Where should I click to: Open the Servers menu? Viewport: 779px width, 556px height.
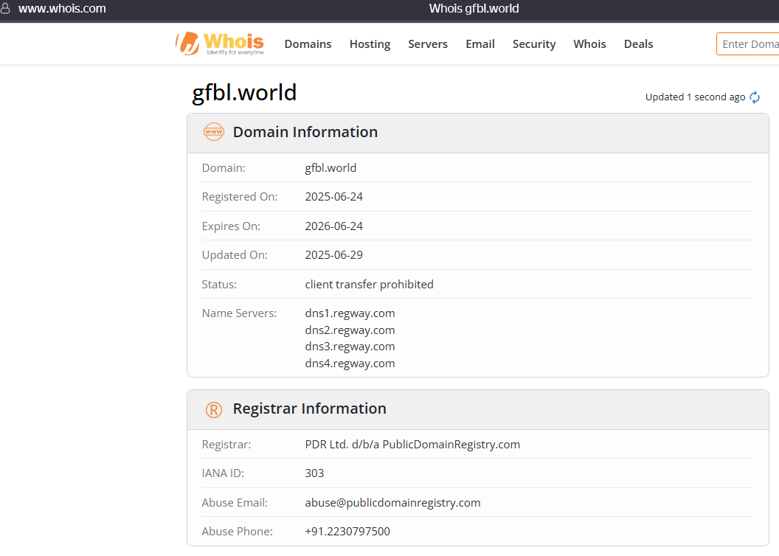click(x=428, y=44)
